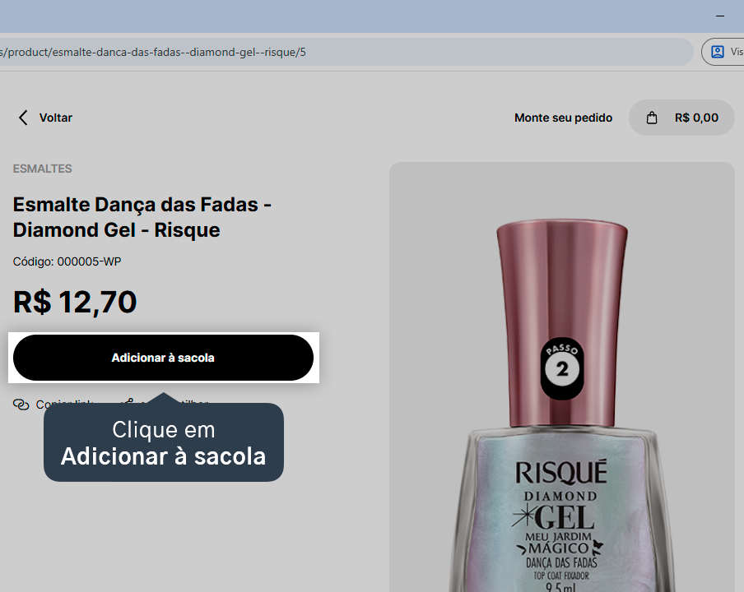Open the shopping bag showing R$ 0,00
The height and width of the screenshot is (592, 744).
tap(681, 118)
